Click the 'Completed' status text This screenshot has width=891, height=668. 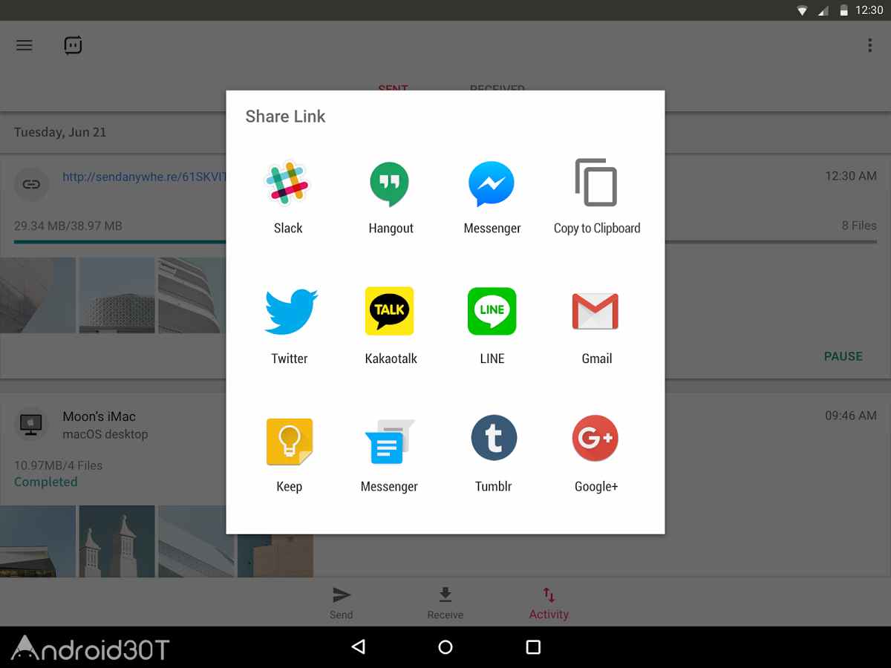click(x=46, y=482)
